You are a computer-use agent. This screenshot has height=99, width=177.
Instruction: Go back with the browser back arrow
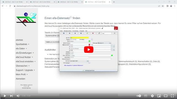coord(3,6)
